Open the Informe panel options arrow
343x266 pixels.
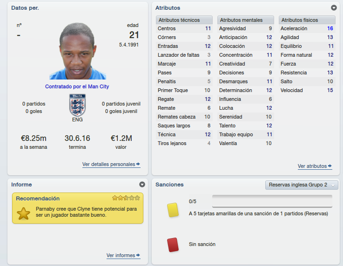[142, 185]
